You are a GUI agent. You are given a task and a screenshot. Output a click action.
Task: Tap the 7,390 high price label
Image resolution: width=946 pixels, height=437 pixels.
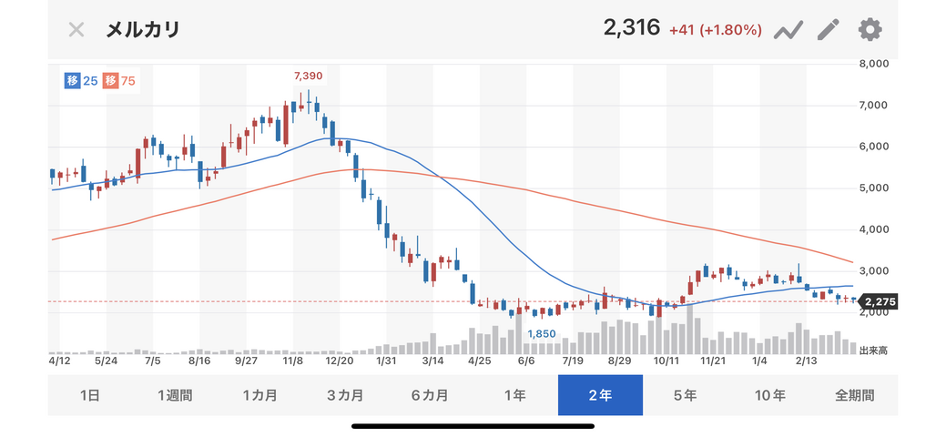pos(308,76)
